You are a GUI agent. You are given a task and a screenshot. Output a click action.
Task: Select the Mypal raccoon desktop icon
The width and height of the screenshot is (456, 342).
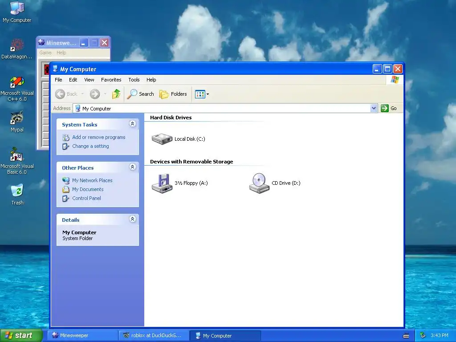coord(17,122)
